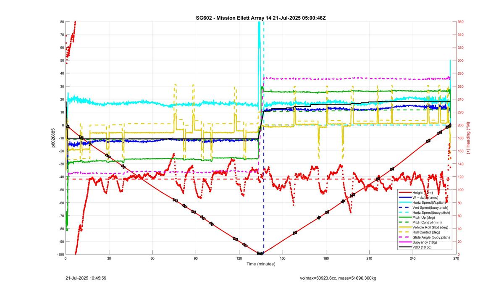Click the x-axis tick label '30'
This screenshot has height=286, width=504.
109,259
